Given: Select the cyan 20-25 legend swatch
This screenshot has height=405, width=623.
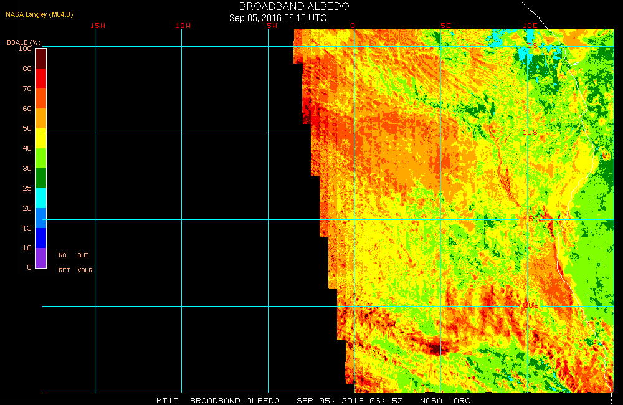Looking at the screenshot, I should (41, 198).
